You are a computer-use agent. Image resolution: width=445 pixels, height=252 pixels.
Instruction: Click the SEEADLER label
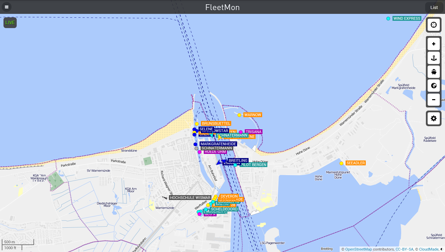pos(356,163)
